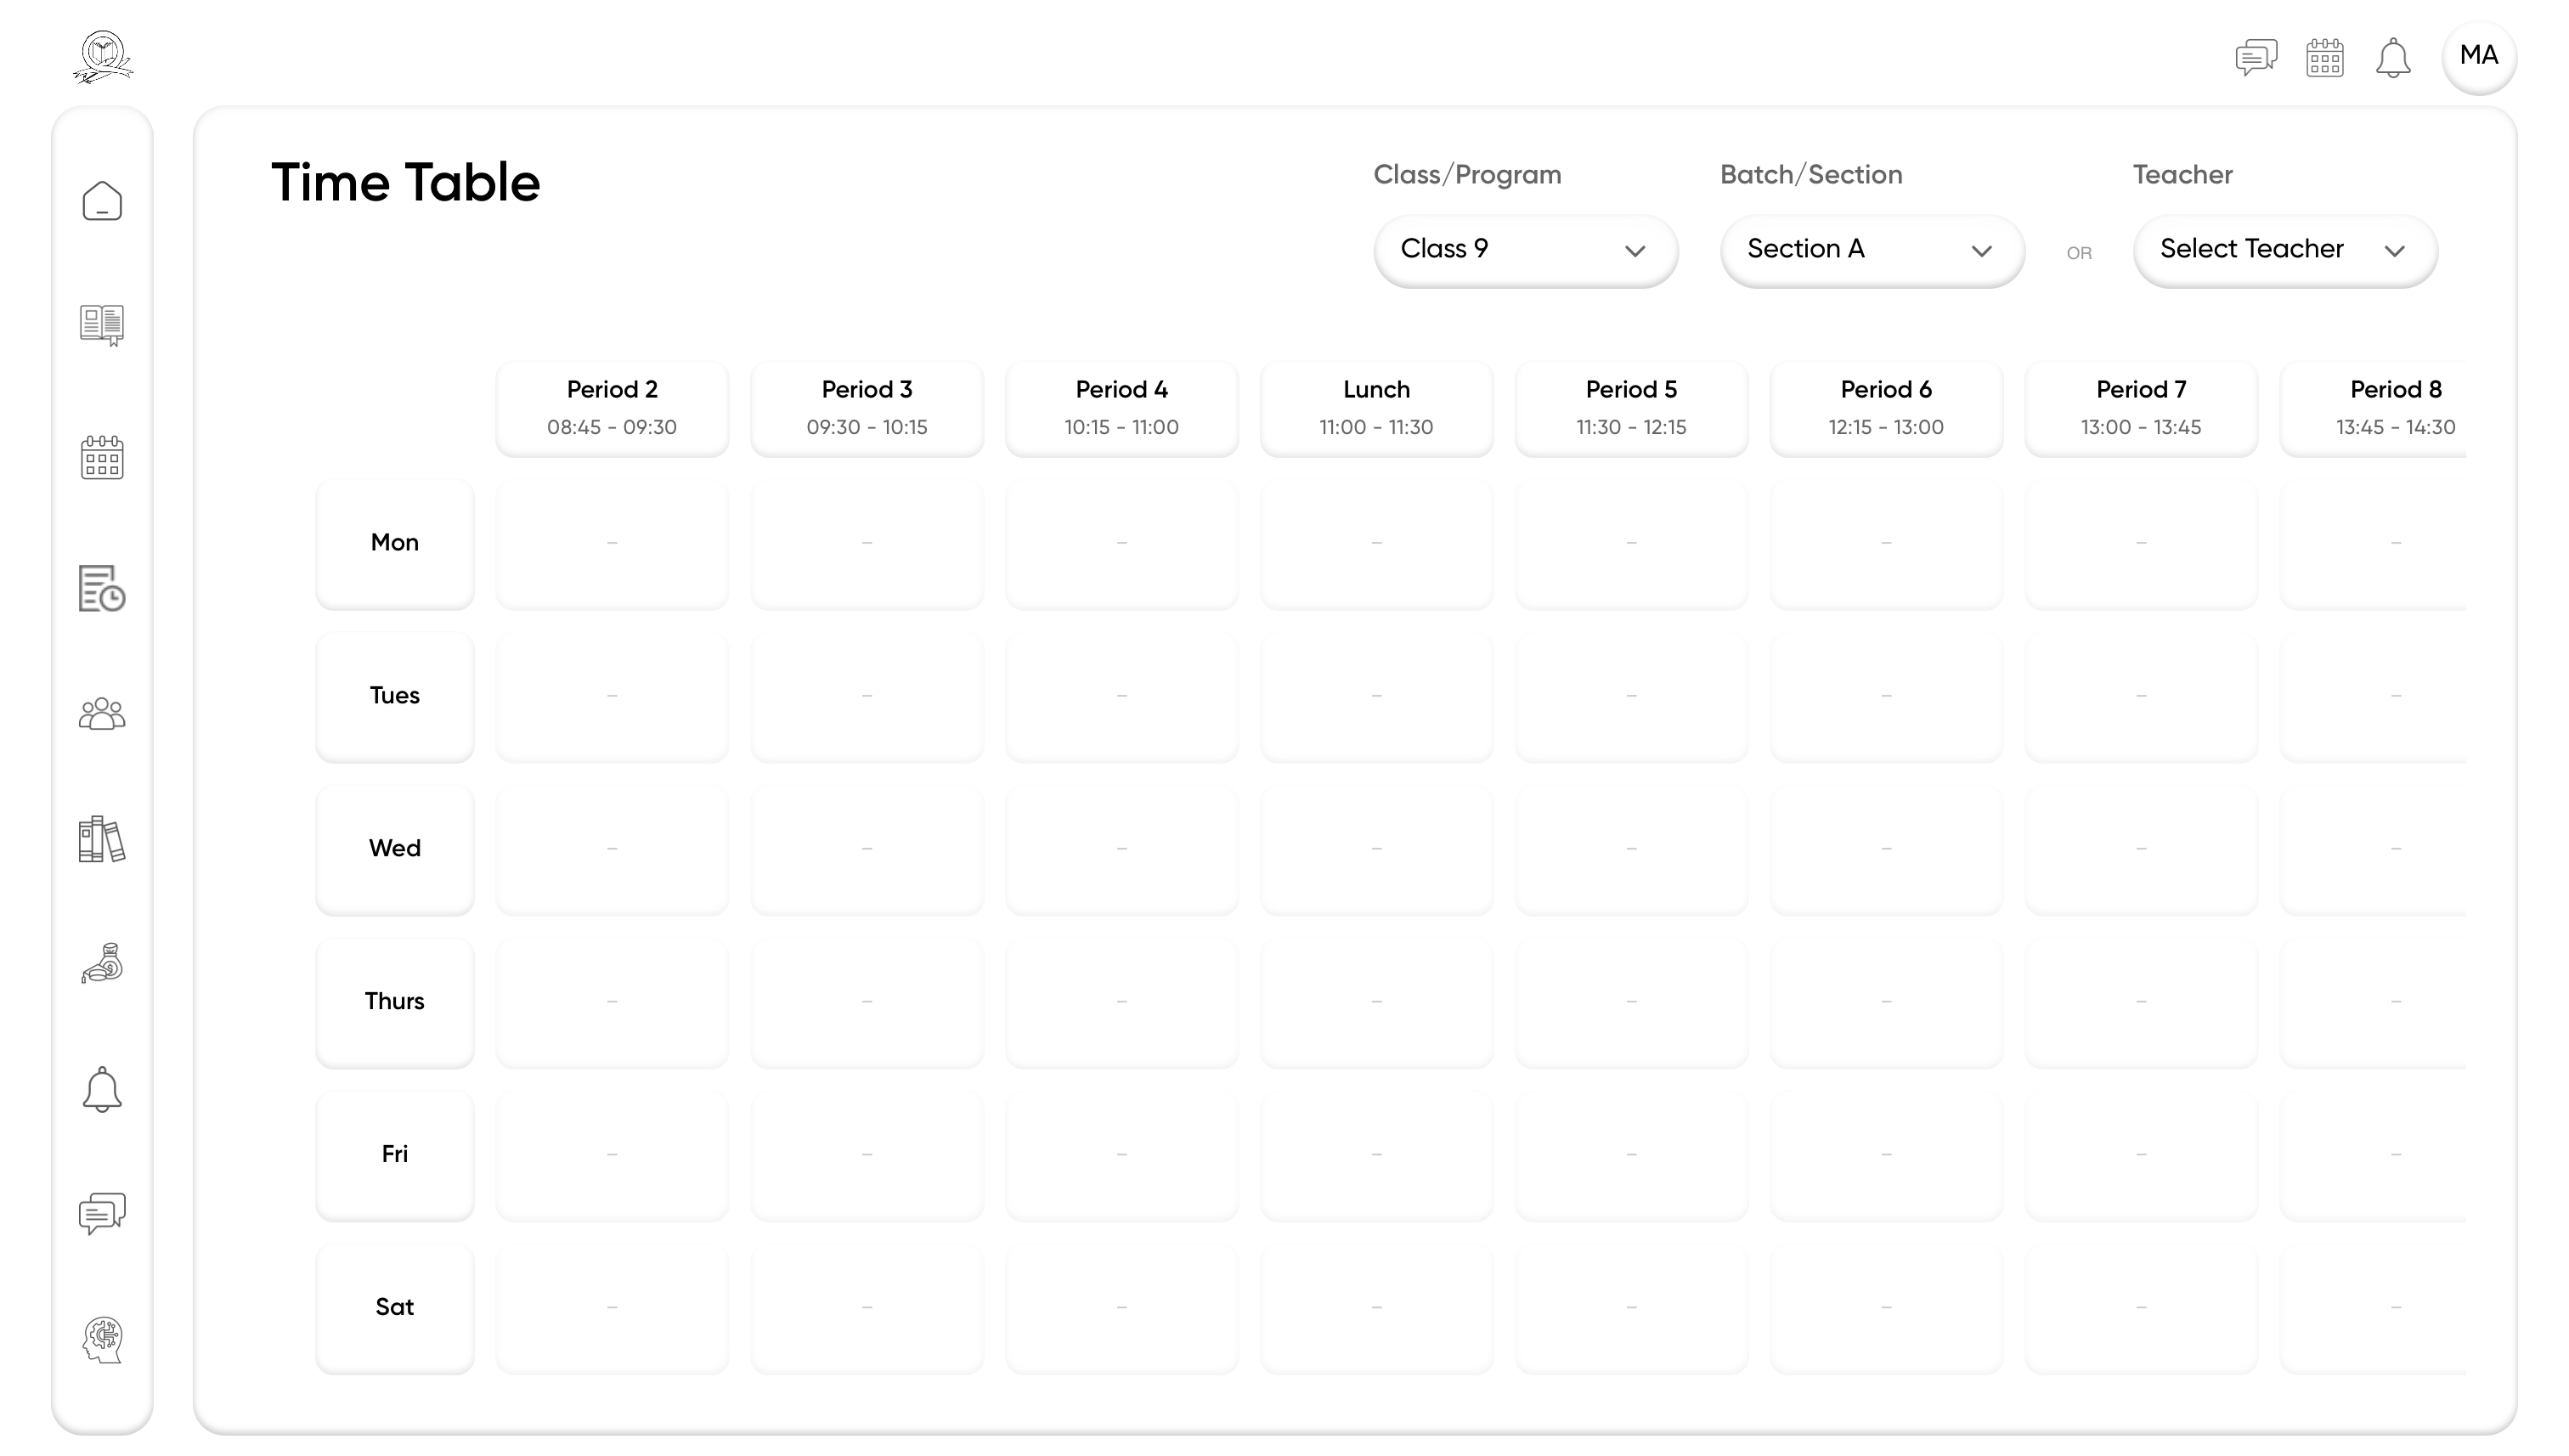
Task: Open the calendar icon in the sidebar
Action: pyautogui.click(x=101, y=457)
